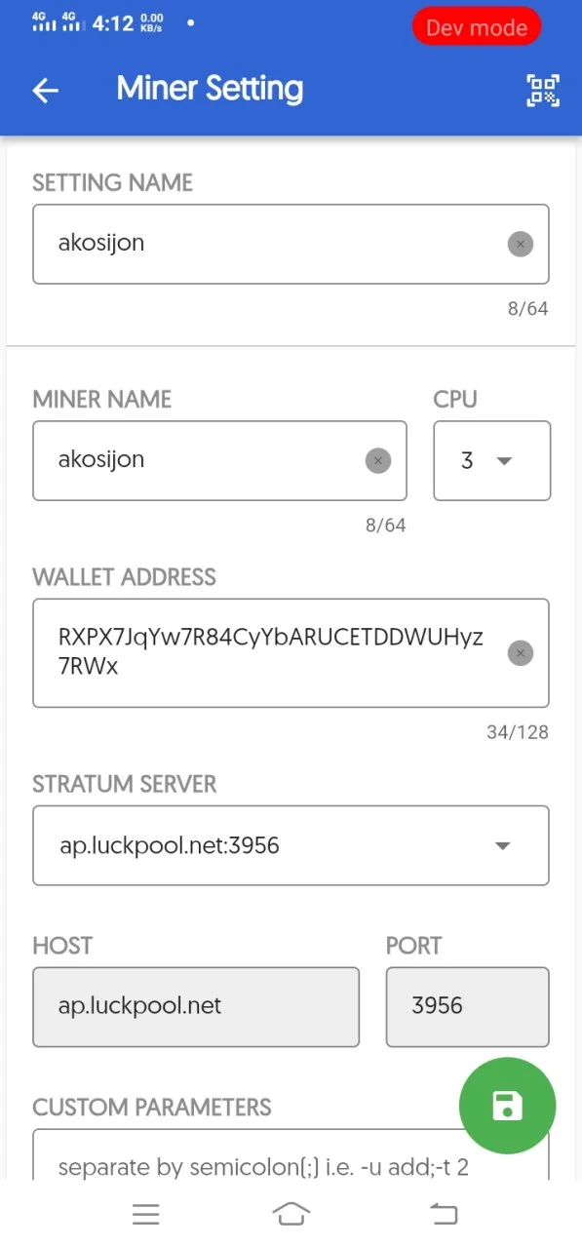Edit the Wallet Address field
Image resolution: width=582 pixels, height=1248 pixels.
291,652
